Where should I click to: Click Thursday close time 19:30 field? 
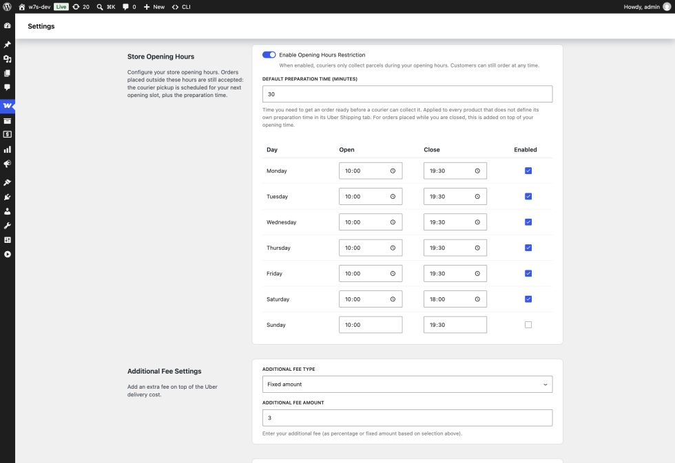tap(455, 248)
